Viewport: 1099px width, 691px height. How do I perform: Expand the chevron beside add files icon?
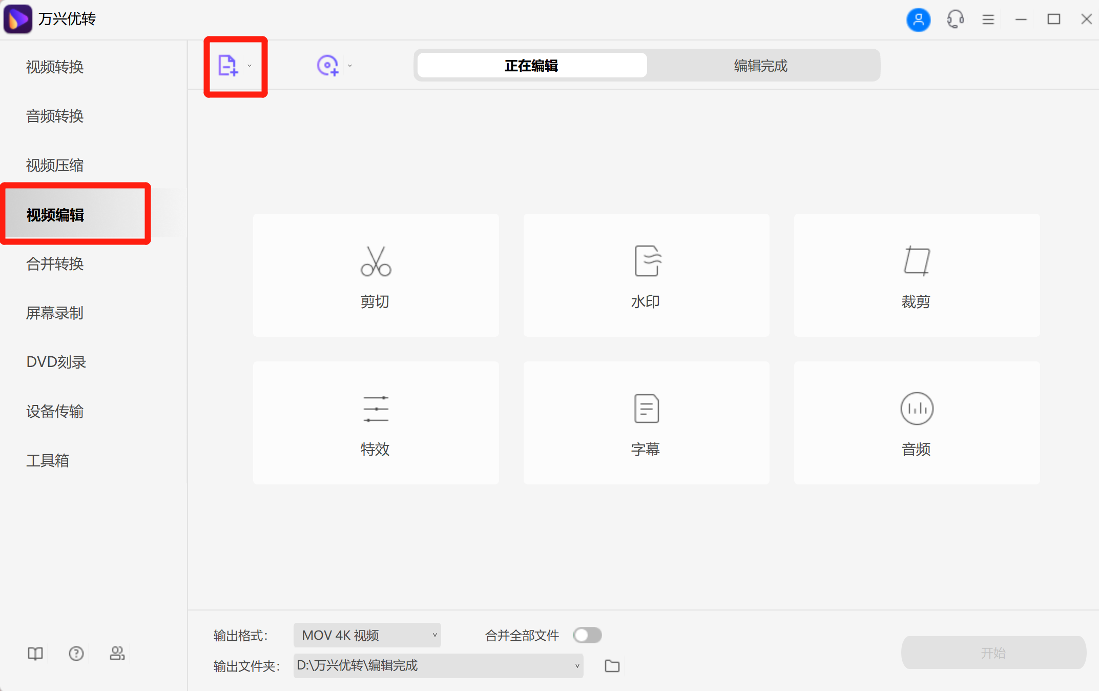tap(250, 66)
